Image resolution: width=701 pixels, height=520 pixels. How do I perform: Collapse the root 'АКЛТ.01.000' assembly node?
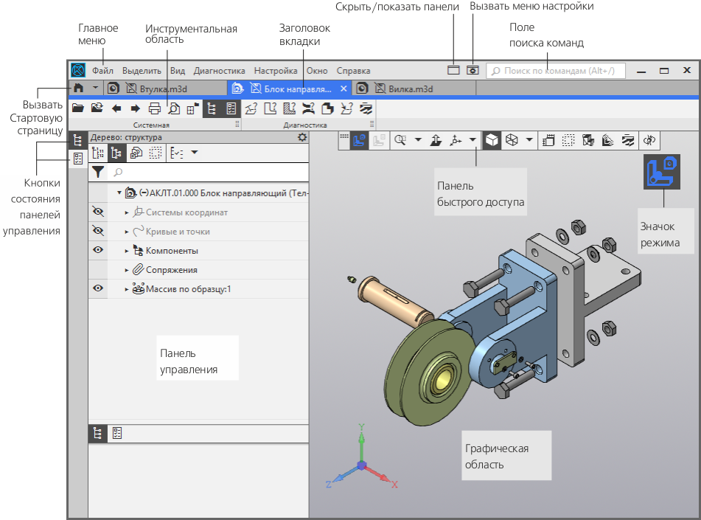(119, 193)
